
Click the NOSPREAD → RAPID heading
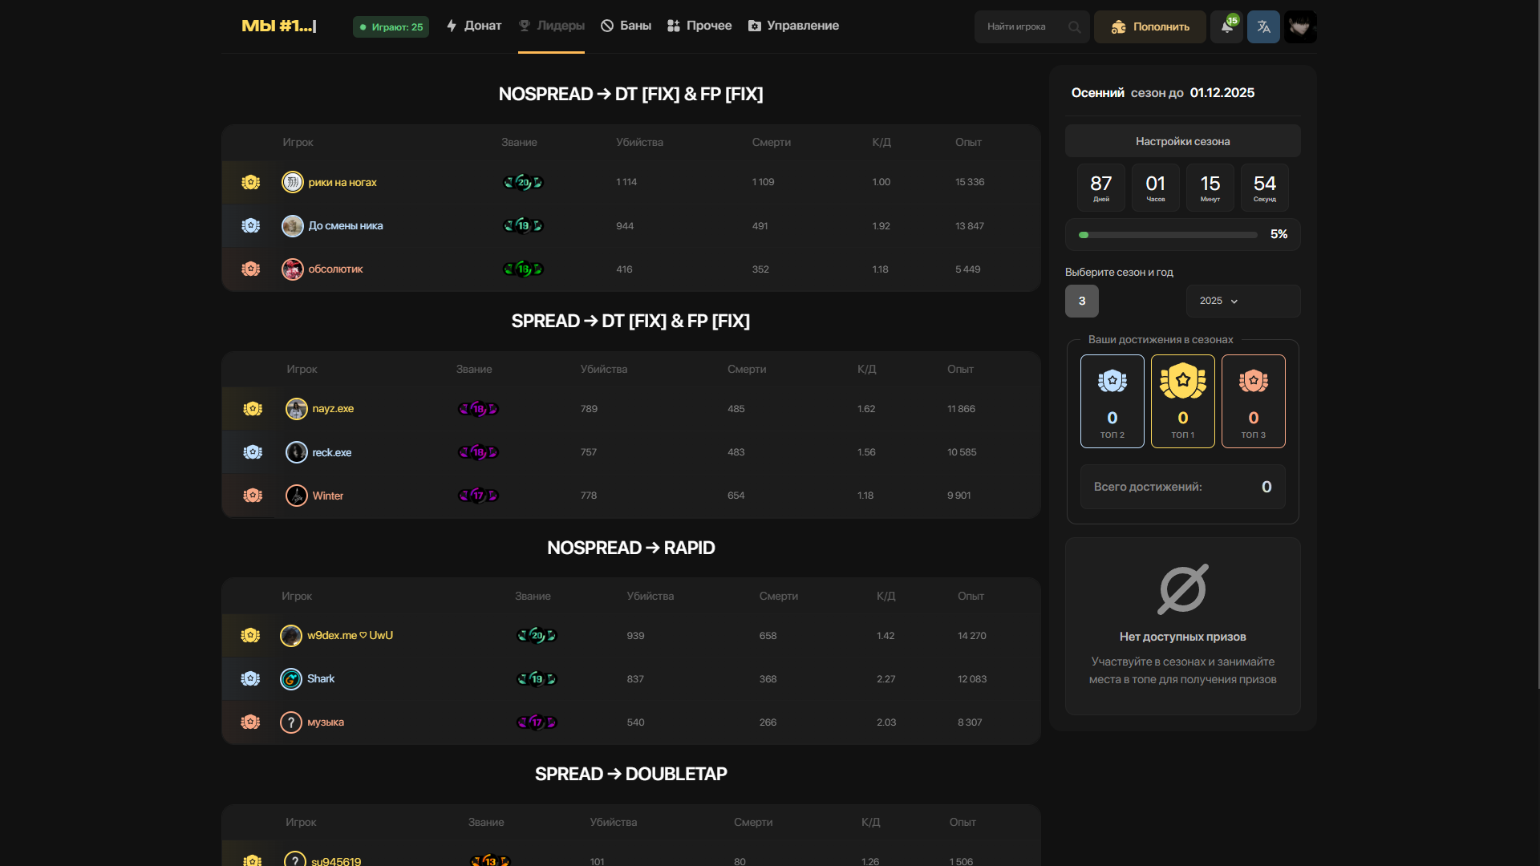tap(631, 548)
